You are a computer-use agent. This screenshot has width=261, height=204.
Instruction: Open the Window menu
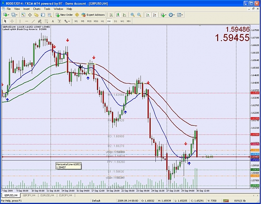(x=58, y=9)
